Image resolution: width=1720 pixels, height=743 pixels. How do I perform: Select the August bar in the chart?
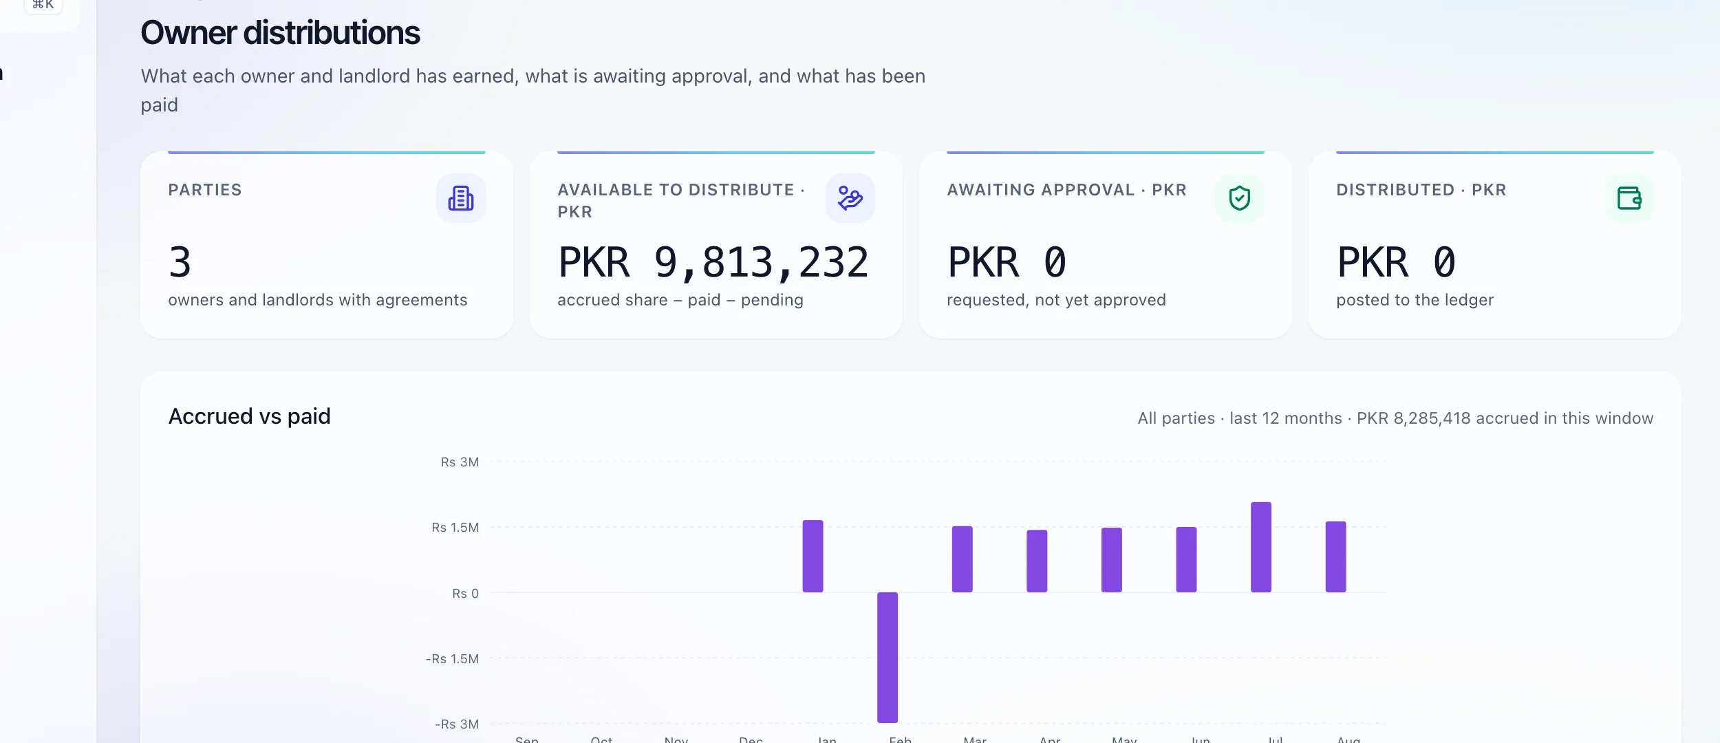[x=1335, y=557]
